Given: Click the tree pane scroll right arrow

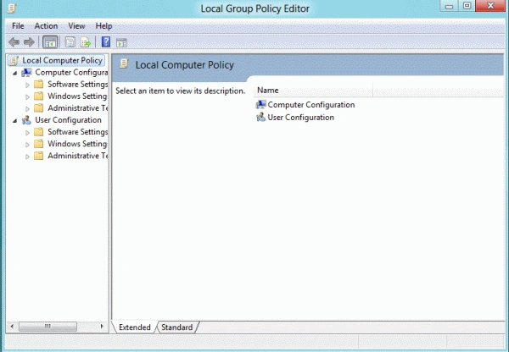Looking at the screenshot, I should point(102,327).
